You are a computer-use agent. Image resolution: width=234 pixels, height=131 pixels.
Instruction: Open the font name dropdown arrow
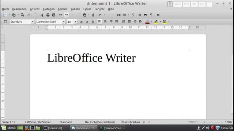coord(64,22)
